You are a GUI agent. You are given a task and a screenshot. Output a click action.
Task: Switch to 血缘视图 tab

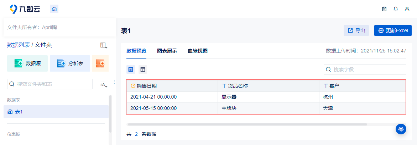tap(198, 51)
